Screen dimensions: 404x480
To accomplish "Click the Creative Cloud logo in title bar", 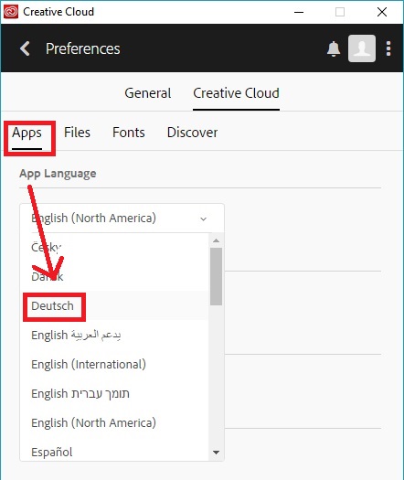I will point(11,12).
